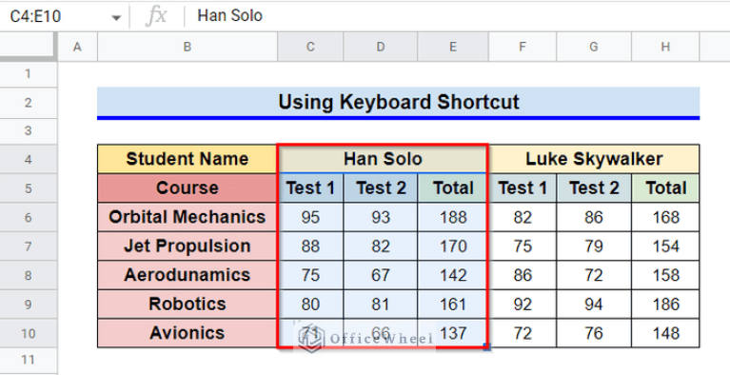Select row 4 header
730x375 pixels.
(29, 159)
